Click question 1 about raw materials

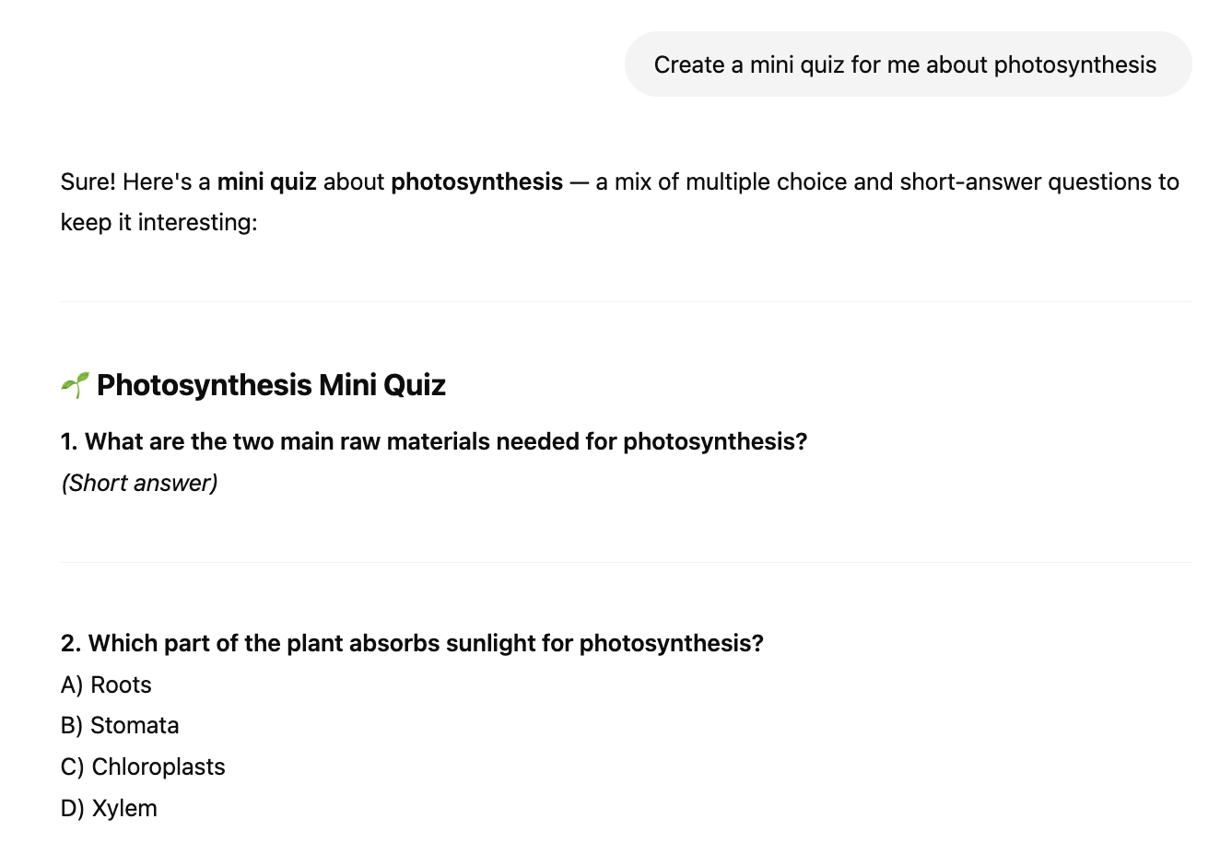(x=434, y=442)
